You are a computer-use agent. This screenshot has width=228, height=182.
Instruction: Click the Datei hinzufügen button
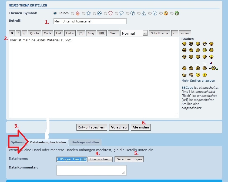tap(129, 159)
